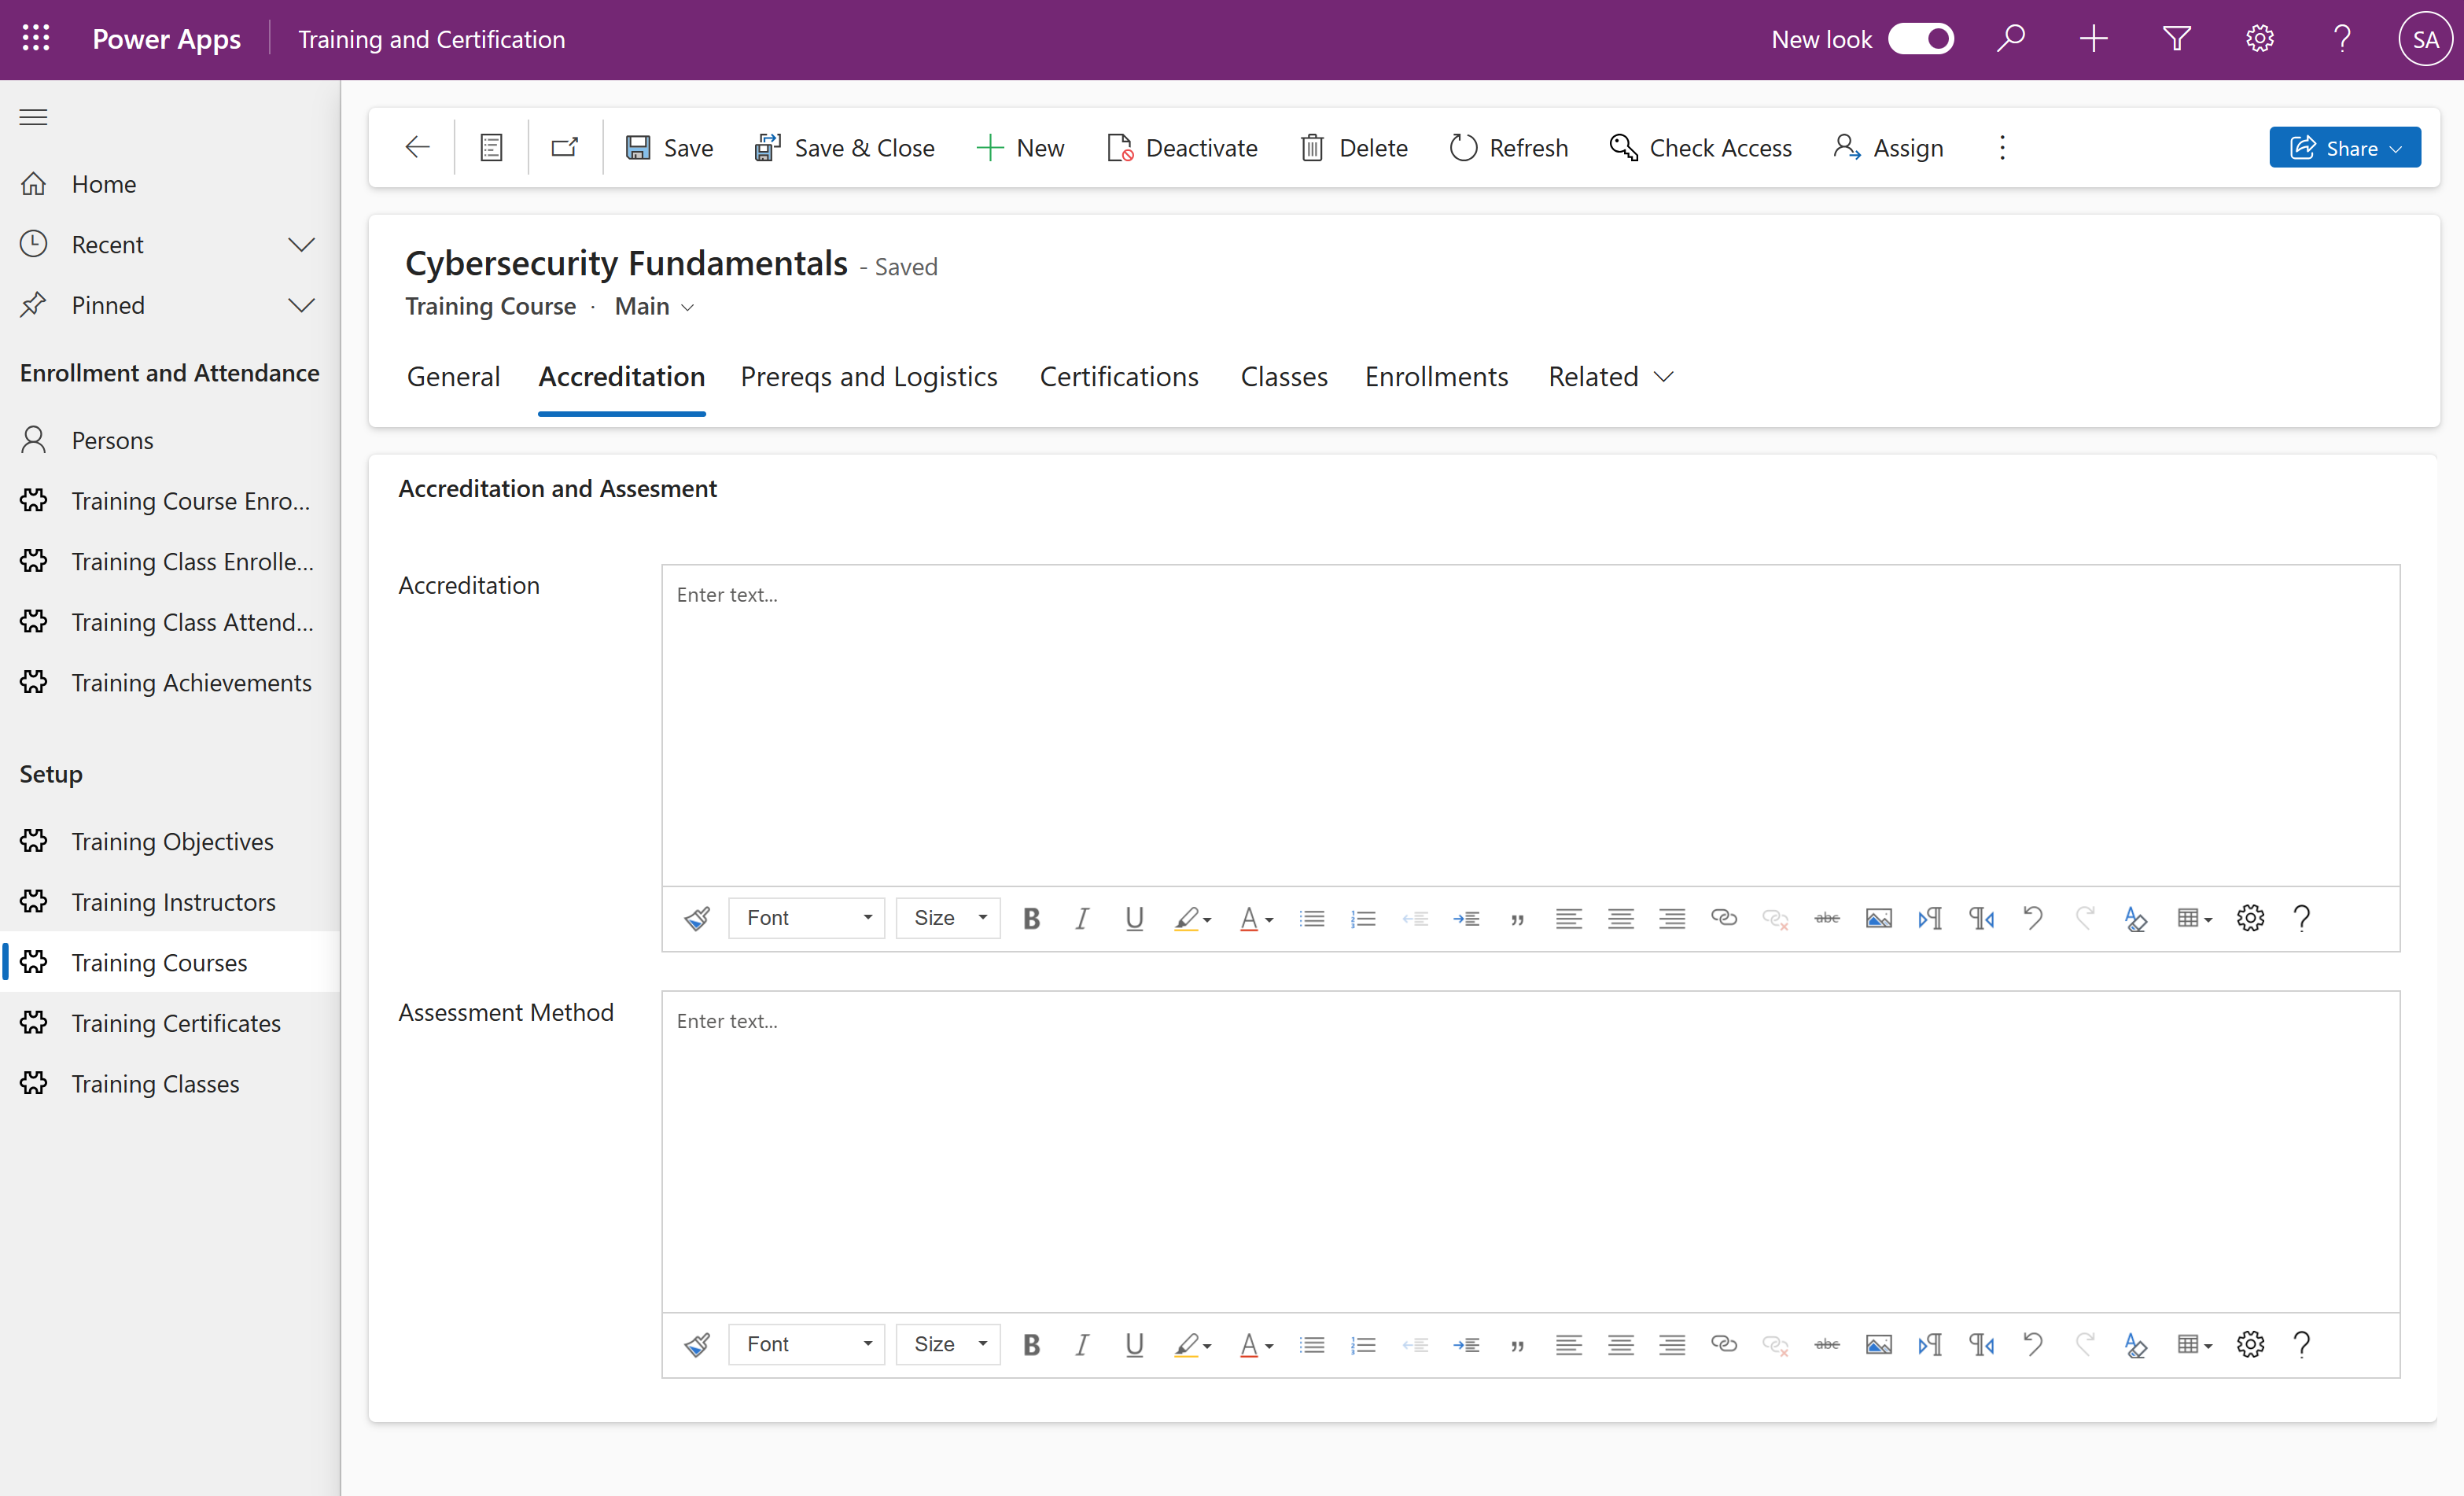Insert image in Accreditation editor

[x=1878, y=918]
